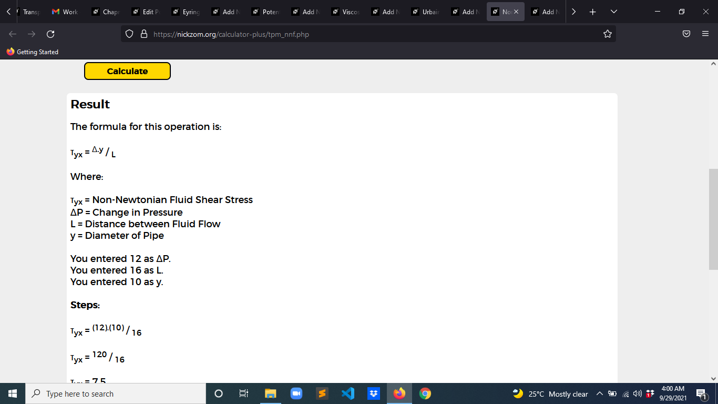
Task: Open a new tab with the plus icon
Action: click(592, 12)
